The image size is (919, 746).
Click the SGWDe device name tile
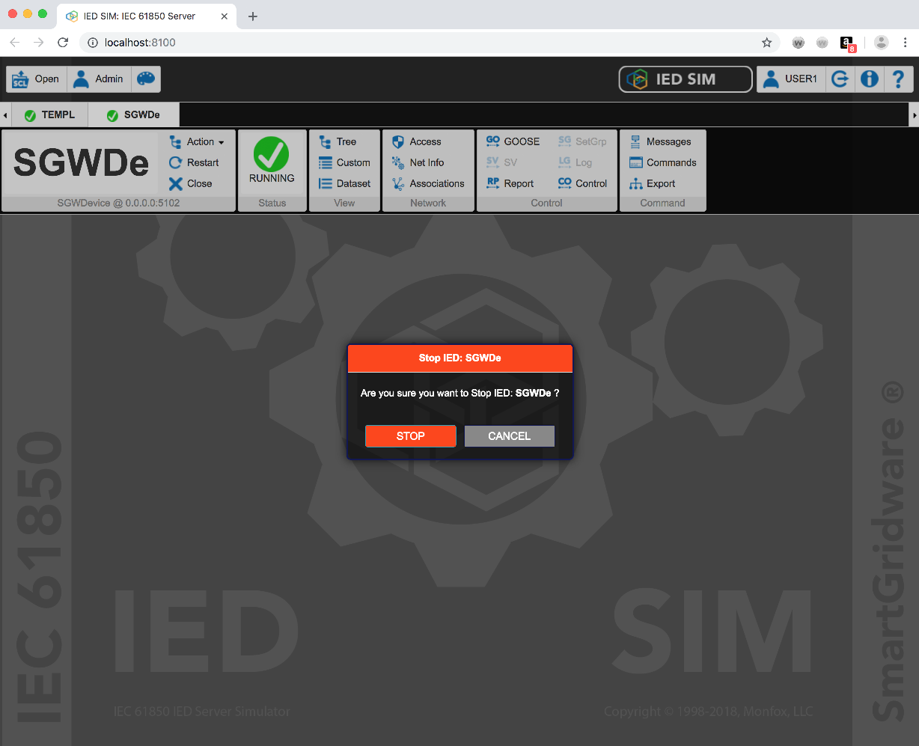coord(82,162)
